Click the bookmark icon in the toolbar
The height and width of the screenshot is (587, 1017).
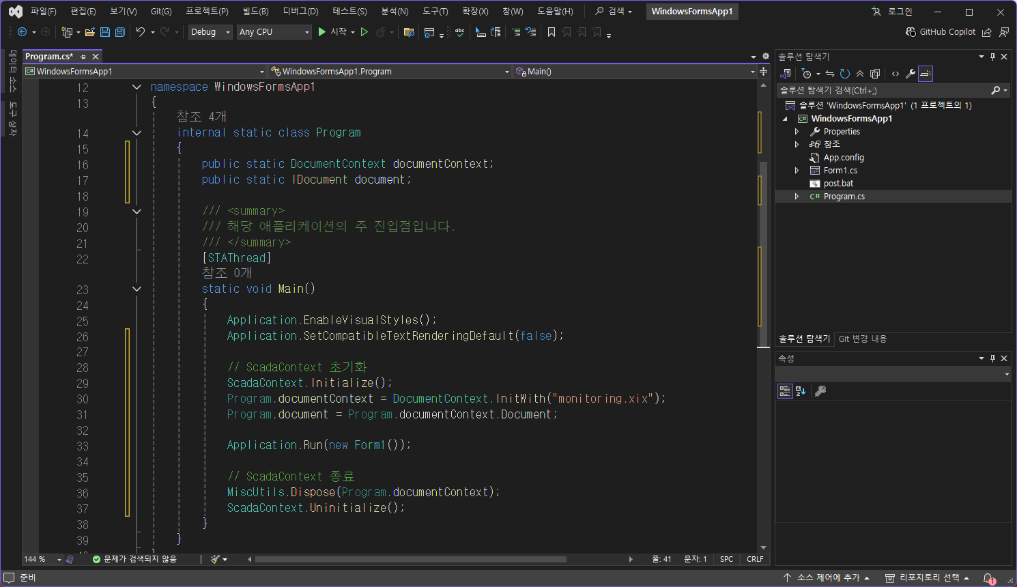point(552,32)
